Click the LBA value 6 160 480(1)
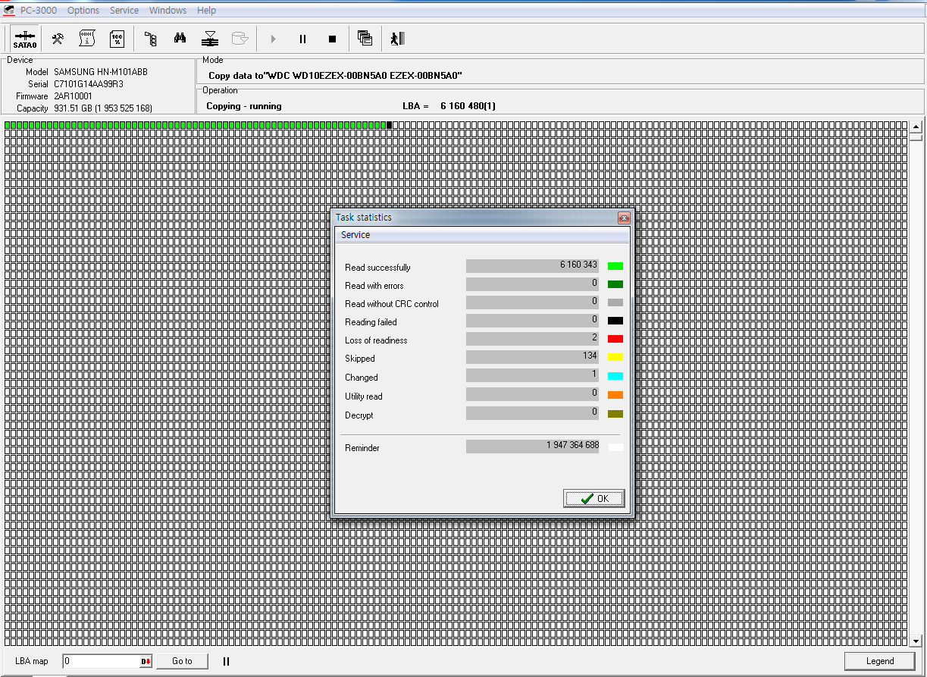The height and width of the screenshot is (677, 927). click(x=468, y=106)
